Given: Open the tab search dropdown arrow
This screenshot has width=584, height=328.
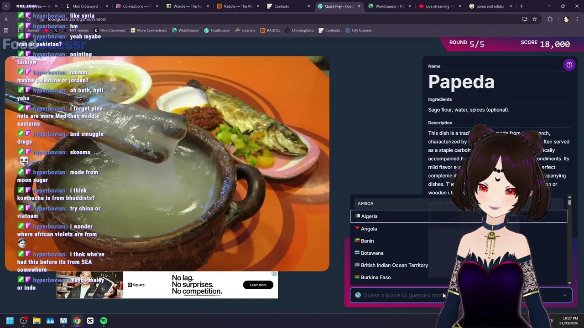Looking at the screenshot, I should pyautogui.click(x=6, y=6).
